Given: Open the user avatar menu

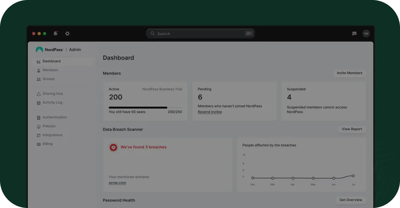Looking at the screenshot, I should (366, 34).
